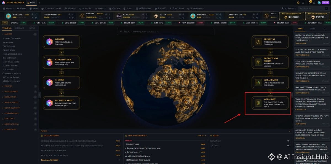
Task: Click the Search Tokens, Panels, Pages field
Action: 165,31
